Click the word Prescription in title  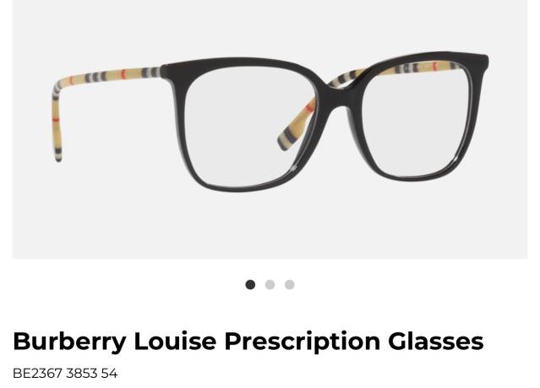[x=303, y=342]
